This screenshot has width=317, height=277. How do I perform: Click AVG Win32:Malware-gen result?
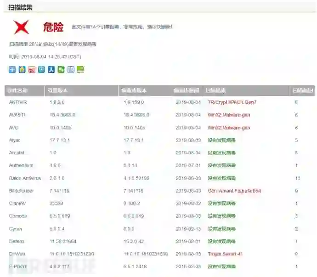coord(229,128)
